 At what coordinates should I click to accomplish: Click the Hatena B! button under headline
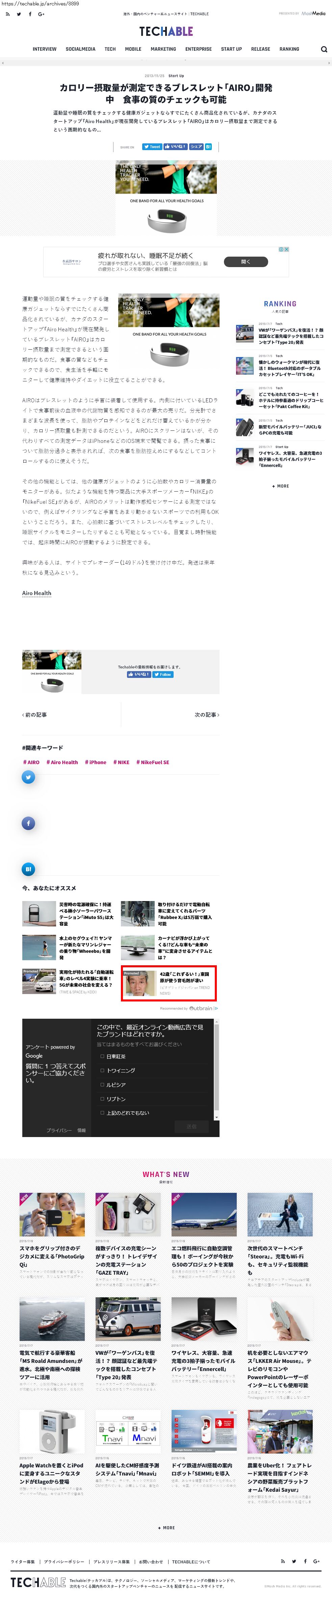click(x=208, y=146)
